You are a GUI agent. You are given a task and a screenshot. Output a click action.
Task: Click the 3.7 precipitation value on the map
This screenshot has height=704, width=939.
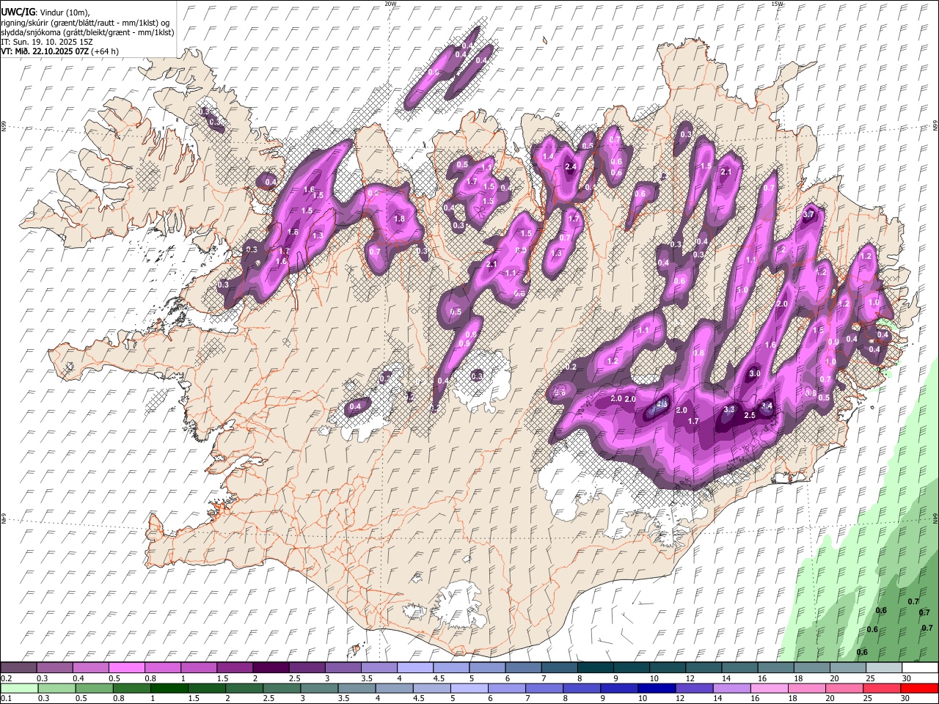pyautogui.click(x=809, y=214)
